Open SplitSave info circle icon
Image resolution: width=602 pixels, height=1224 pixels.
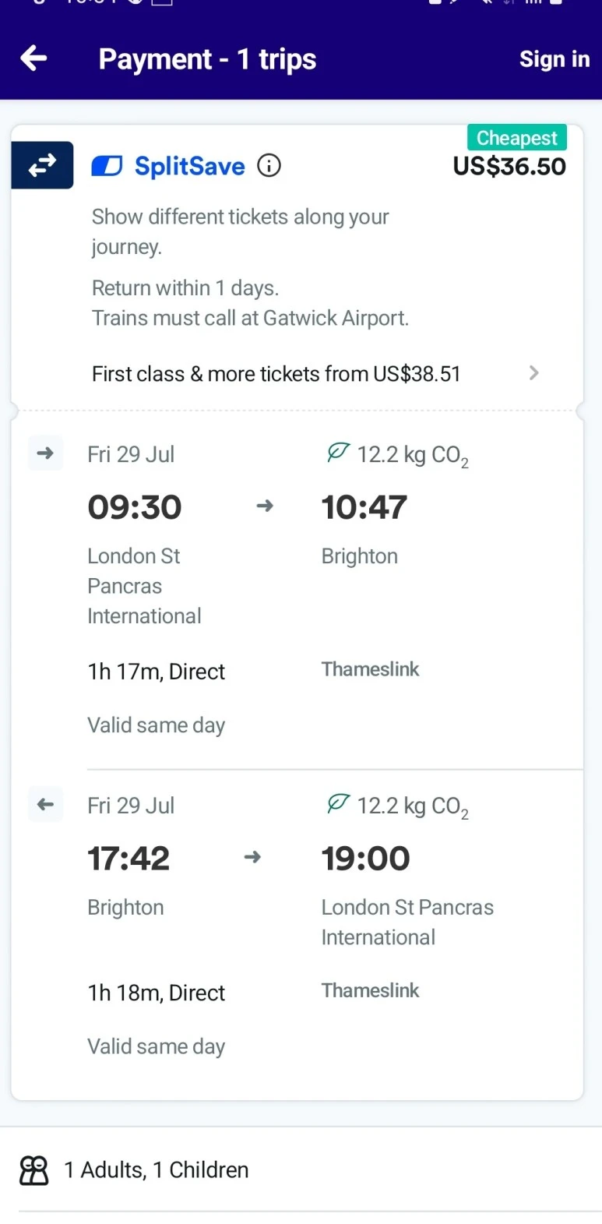(x=269, y=166)
